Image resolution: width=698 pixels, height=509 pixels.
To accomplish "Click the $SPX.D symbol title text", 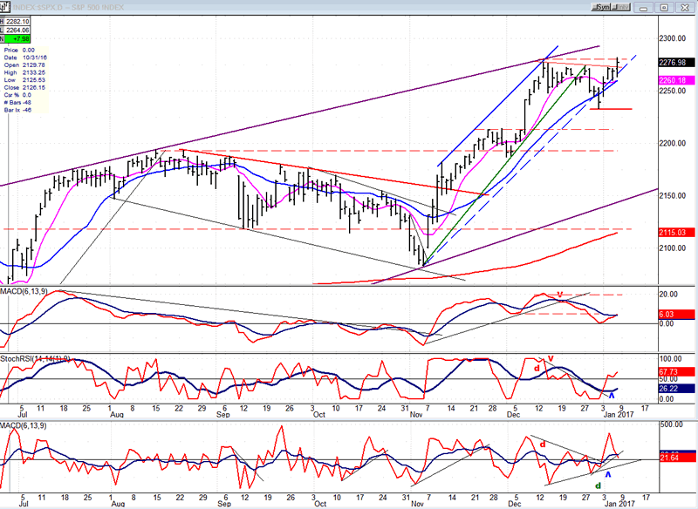I will pos(63,6).
